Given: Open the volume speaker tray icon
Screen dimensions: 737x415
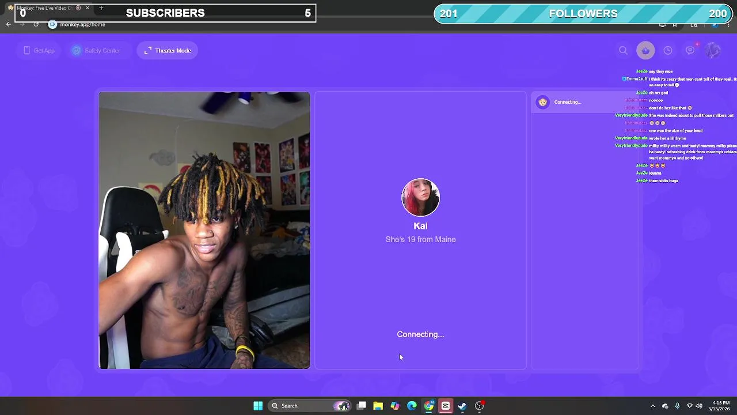Looking at the screenshot, I should [x=699, y=406].
